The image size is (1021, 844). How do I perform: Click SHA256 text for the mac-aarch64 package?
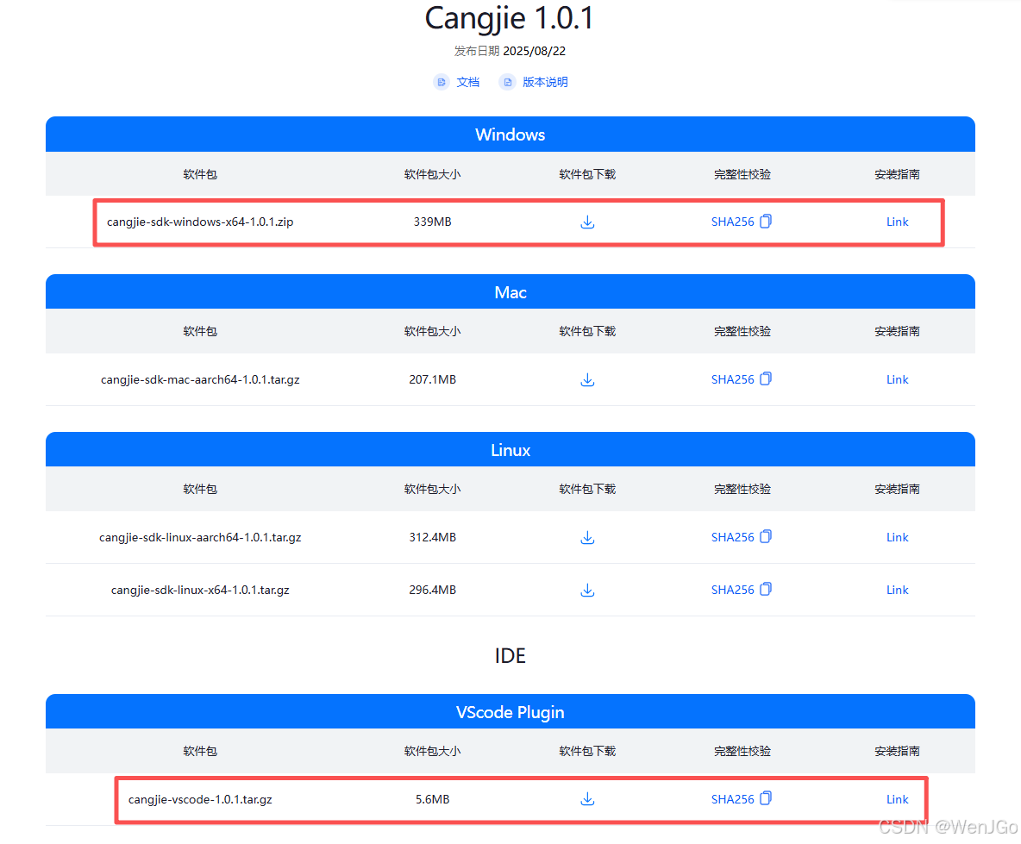(732, 379)
